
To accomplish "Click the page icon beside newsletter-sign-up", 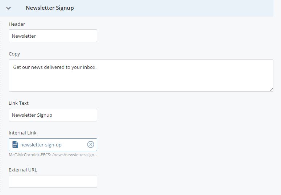I will (15, 145).
